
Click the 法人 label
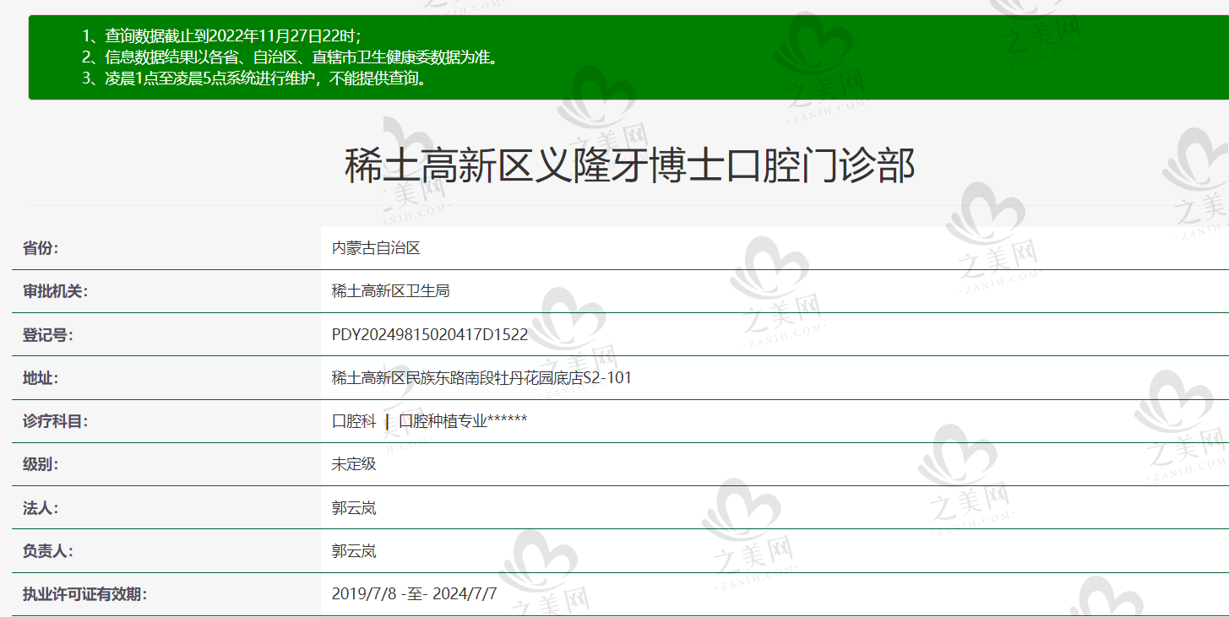[41, 508]
